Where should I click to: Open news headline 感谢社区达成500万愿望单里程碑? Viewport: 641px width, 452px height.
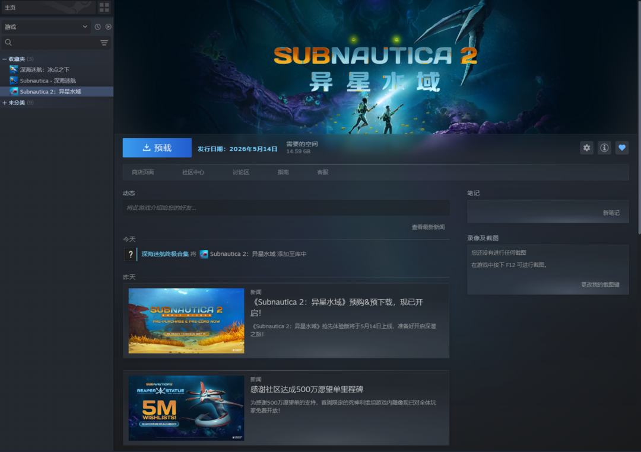point(307,390)
